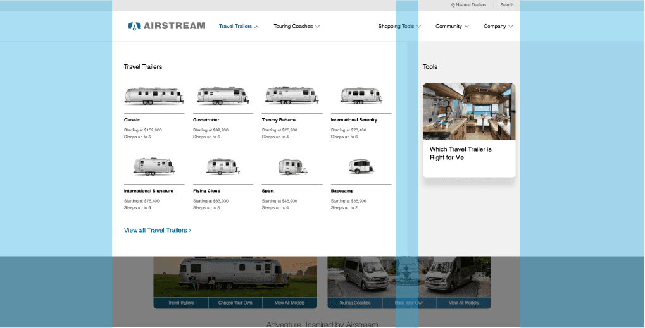
Task: Click the Build Your Own button
Action: pos(410,303)
